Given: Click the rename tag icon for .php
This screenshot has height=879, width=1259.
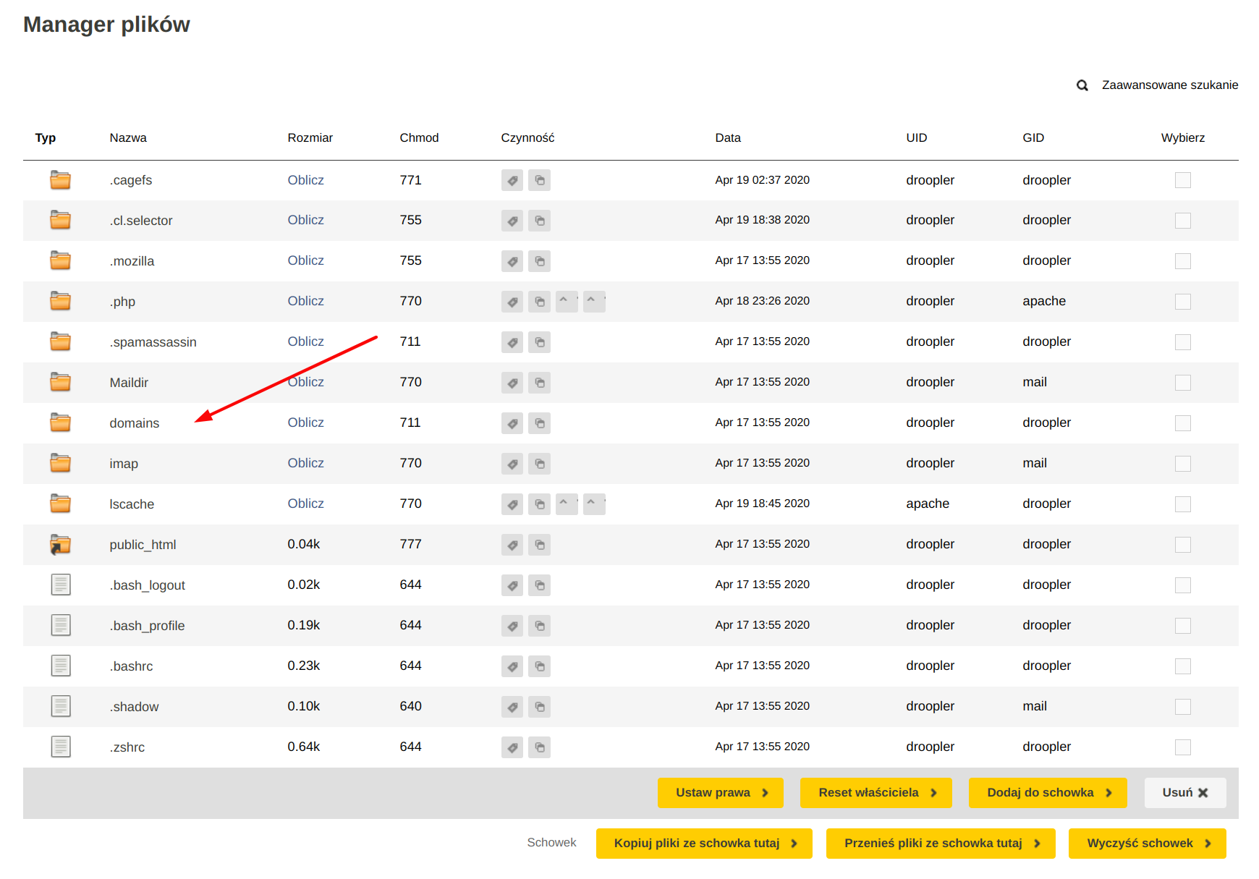Looking at the screenshot, I should point(512,302).
